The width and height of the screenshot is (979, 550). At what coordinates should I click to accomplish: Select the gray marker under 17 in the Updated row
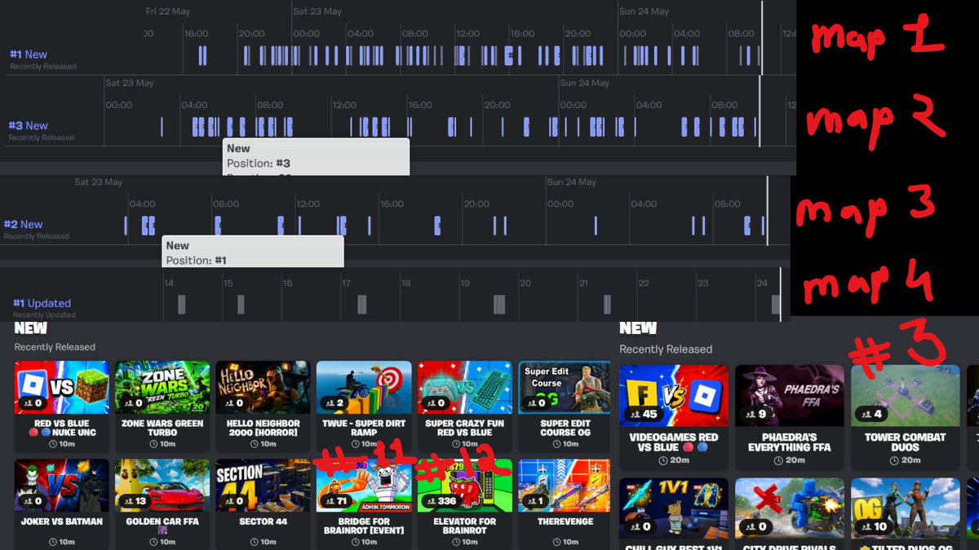[361, 305]
